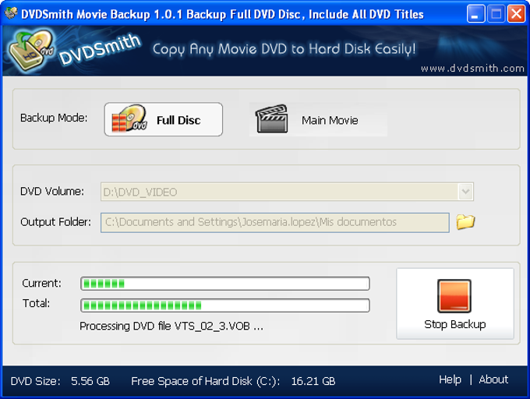Screen dimensions: 530x399
Task: Browse for output folder with folder icon
Action: 465,222
